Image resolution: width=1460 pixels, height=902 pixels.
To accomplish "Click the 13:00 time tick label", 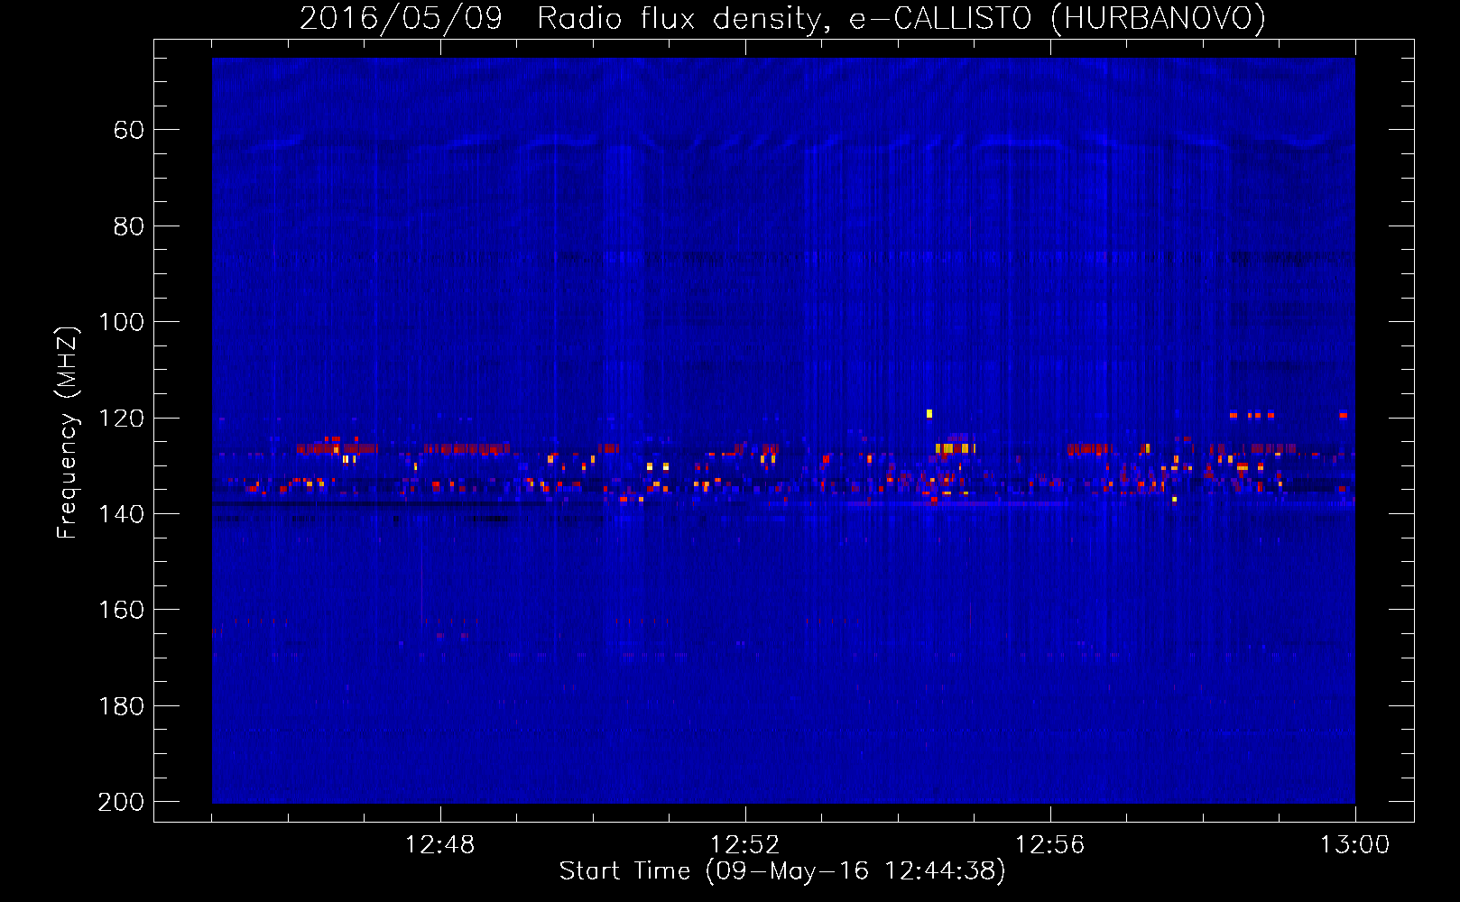I will pos(1355,845).
